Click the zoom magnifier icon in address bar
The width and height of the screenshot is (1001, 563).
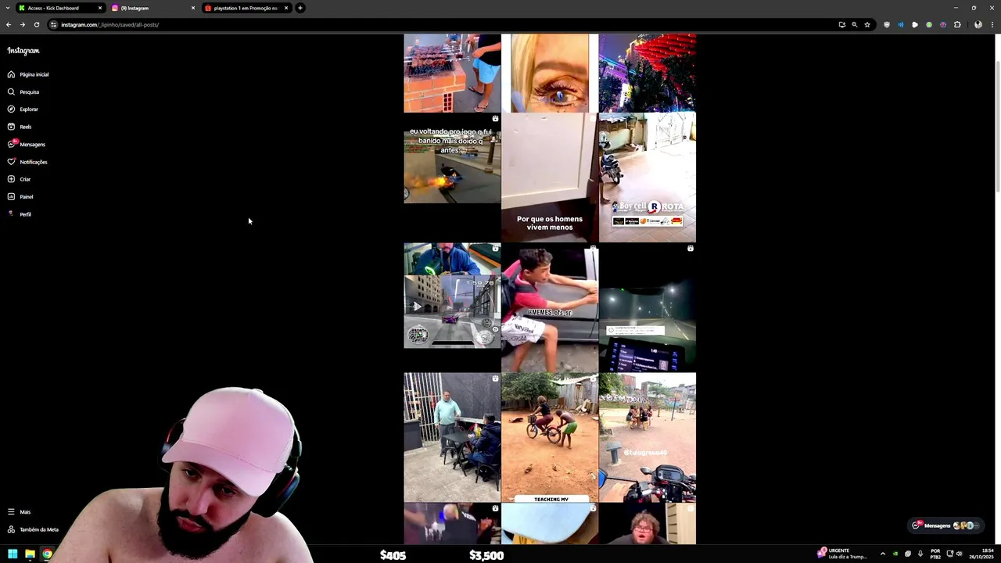pos(854,24)
